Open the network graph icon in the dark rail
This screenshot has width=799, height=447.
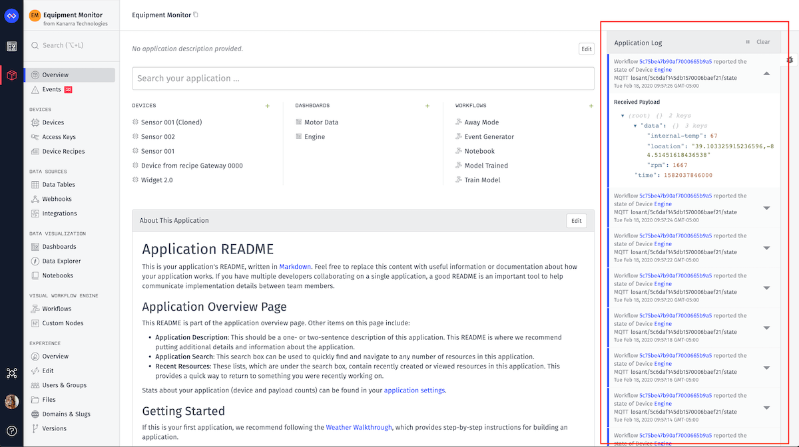point(11,373)
